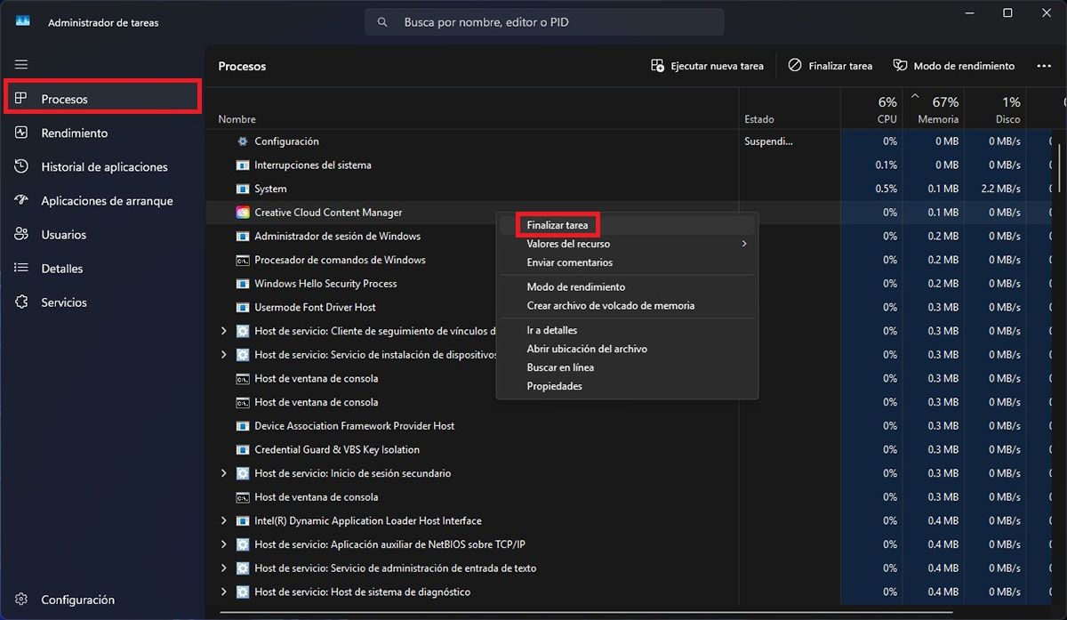Open Propiedades from the context menu
This screenshot has height=620, width=1067.
point(554,386)
